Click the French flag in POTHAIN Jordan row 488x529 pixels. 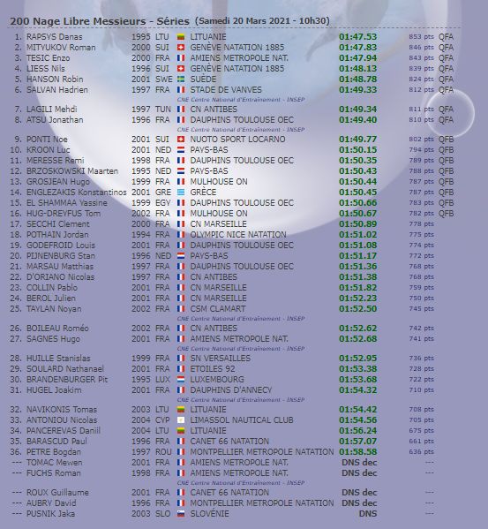tap(181, 235)
